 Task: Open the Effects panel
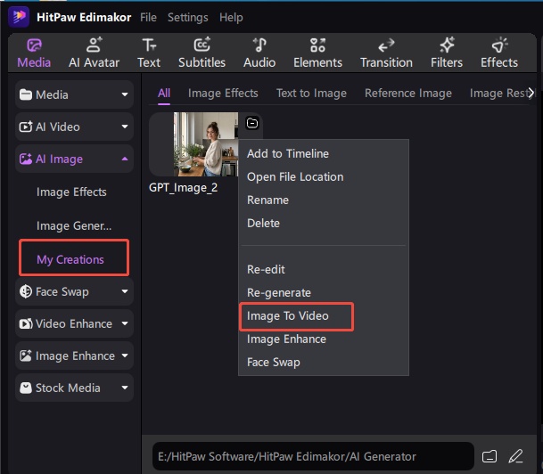click(x=499, y=53)
